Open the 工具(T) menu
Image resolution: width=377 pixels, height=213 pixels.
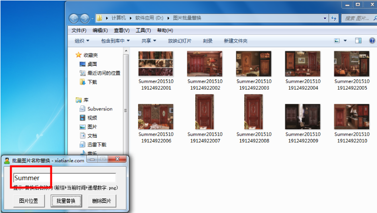click(x=143, y=30)
